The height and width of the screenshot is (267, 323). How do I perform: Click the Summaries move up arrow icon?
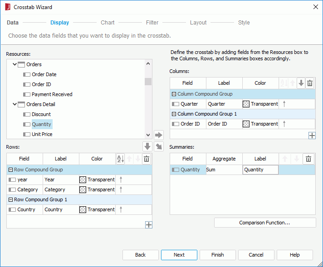[285, 159]
